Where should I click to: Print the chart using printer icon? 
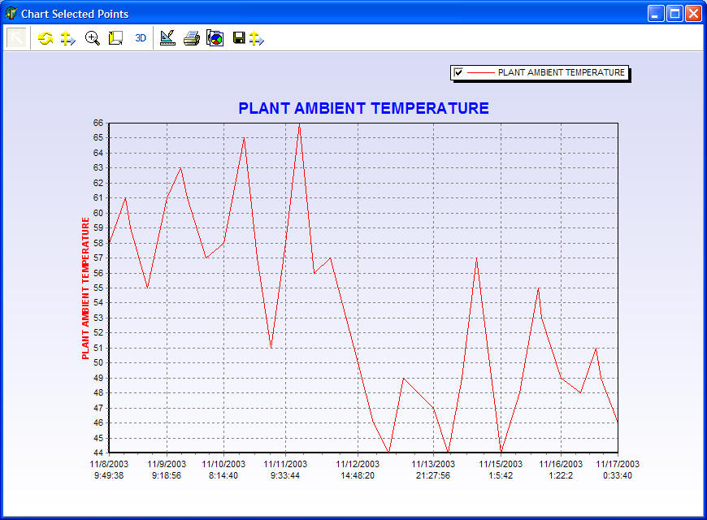(x=191, y=38)
